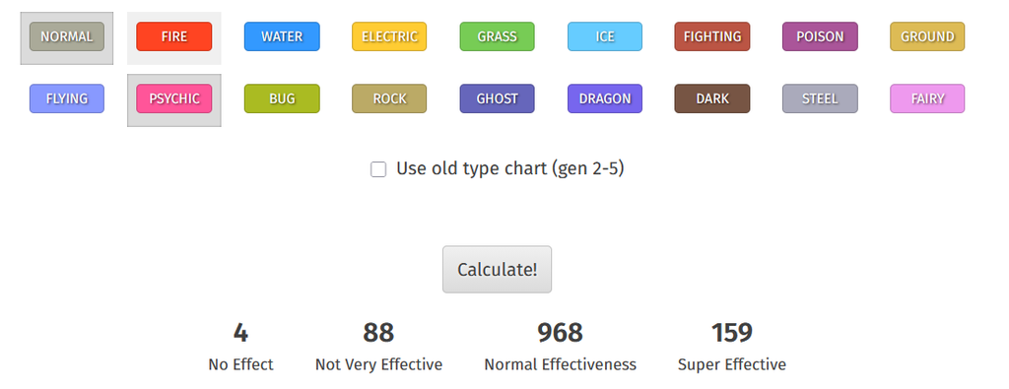Select the Dark type badge

click(712, 99)
